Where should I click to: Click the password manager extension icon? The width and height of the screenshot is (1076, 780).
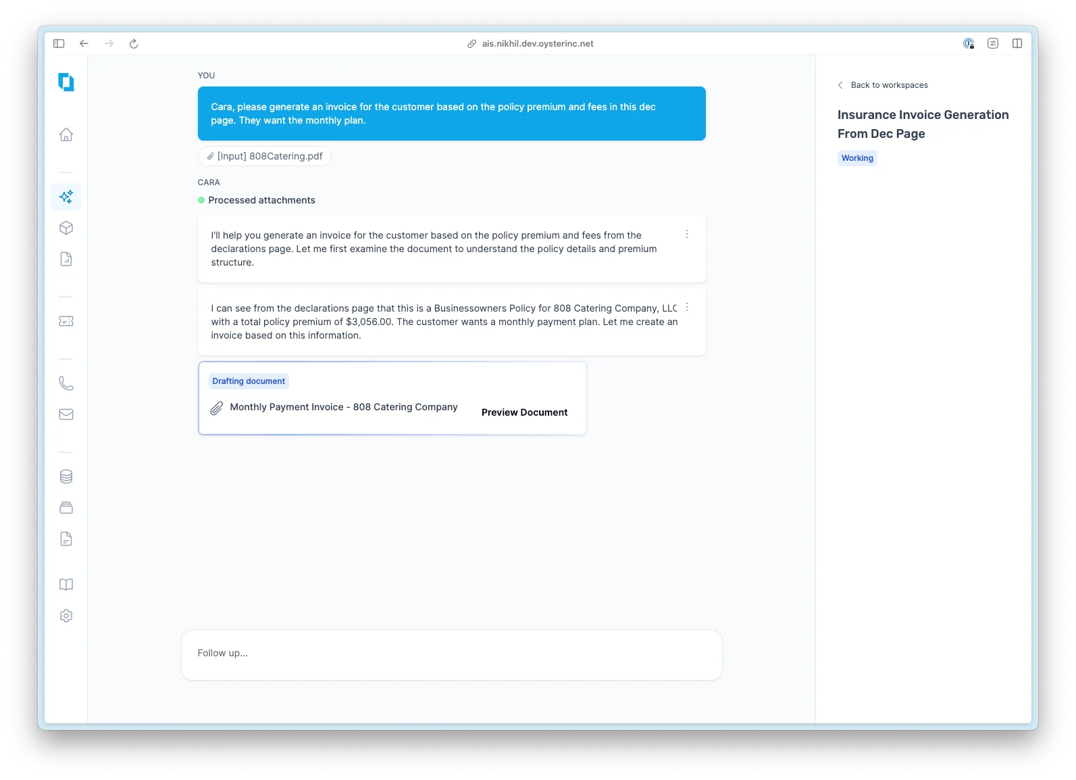click(x=969, y=43)
